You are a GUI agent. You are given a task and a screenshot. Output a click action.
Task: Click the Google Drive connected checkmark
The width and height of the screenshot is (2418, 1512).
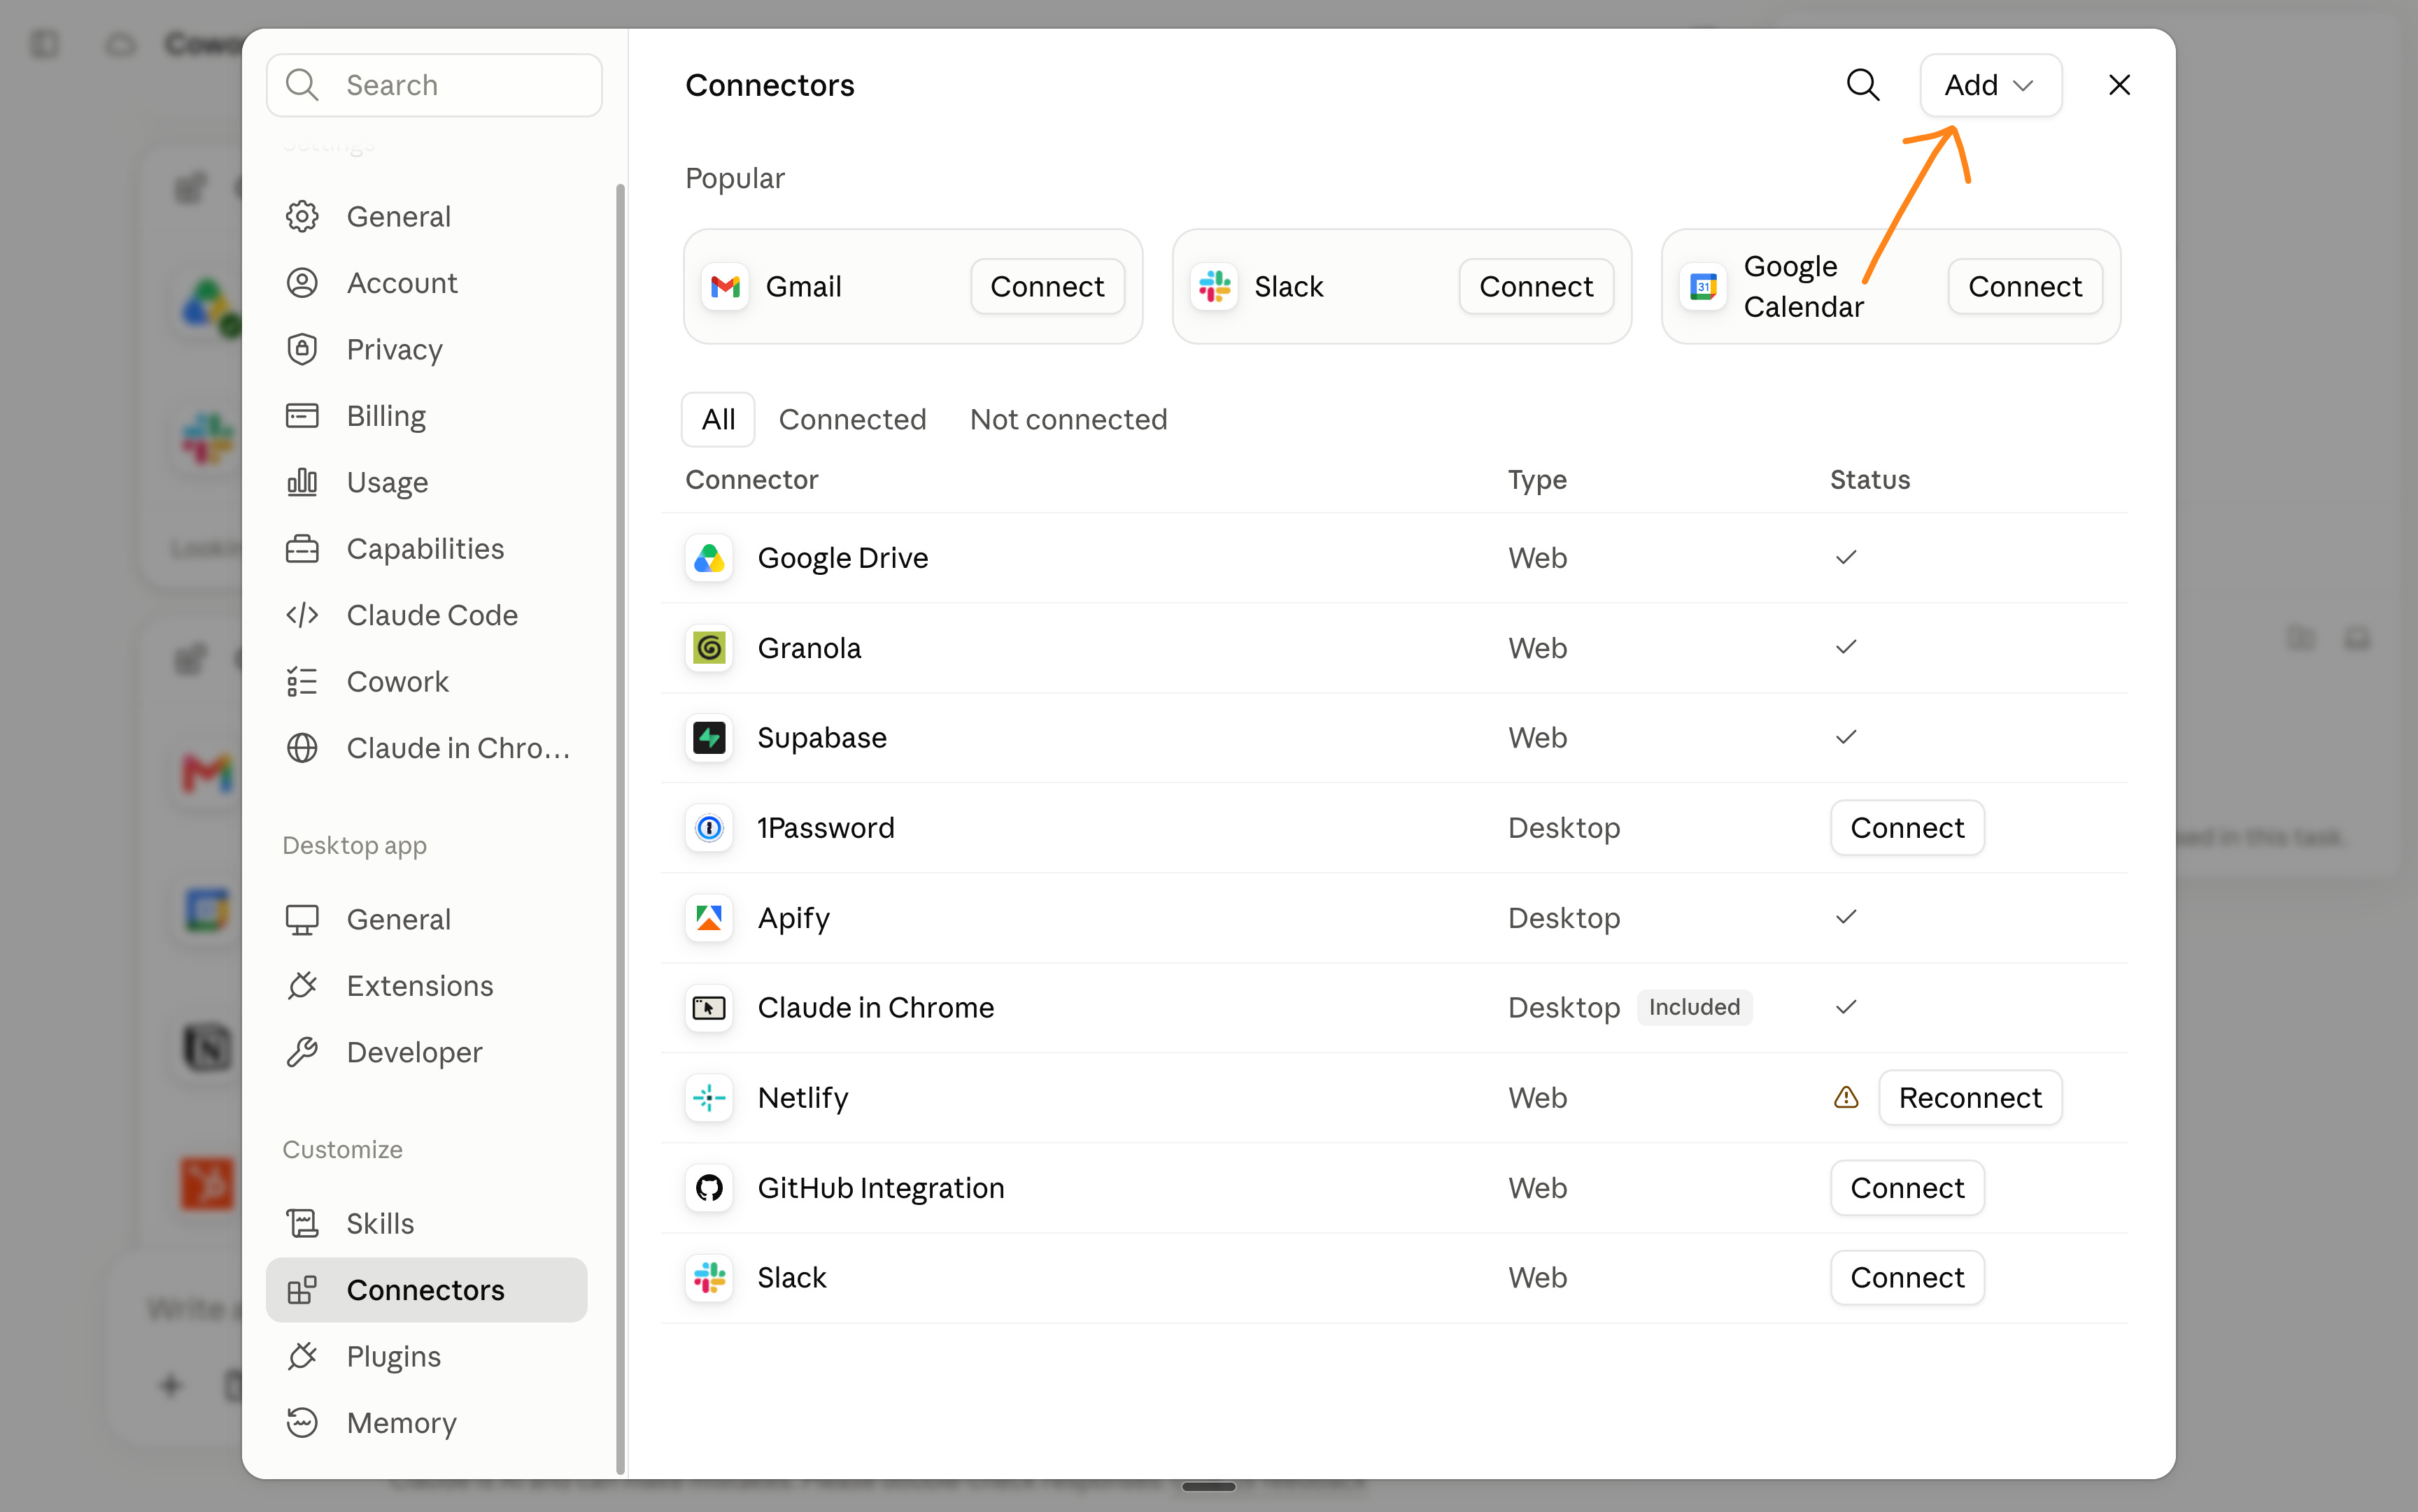coord(1846,557)
